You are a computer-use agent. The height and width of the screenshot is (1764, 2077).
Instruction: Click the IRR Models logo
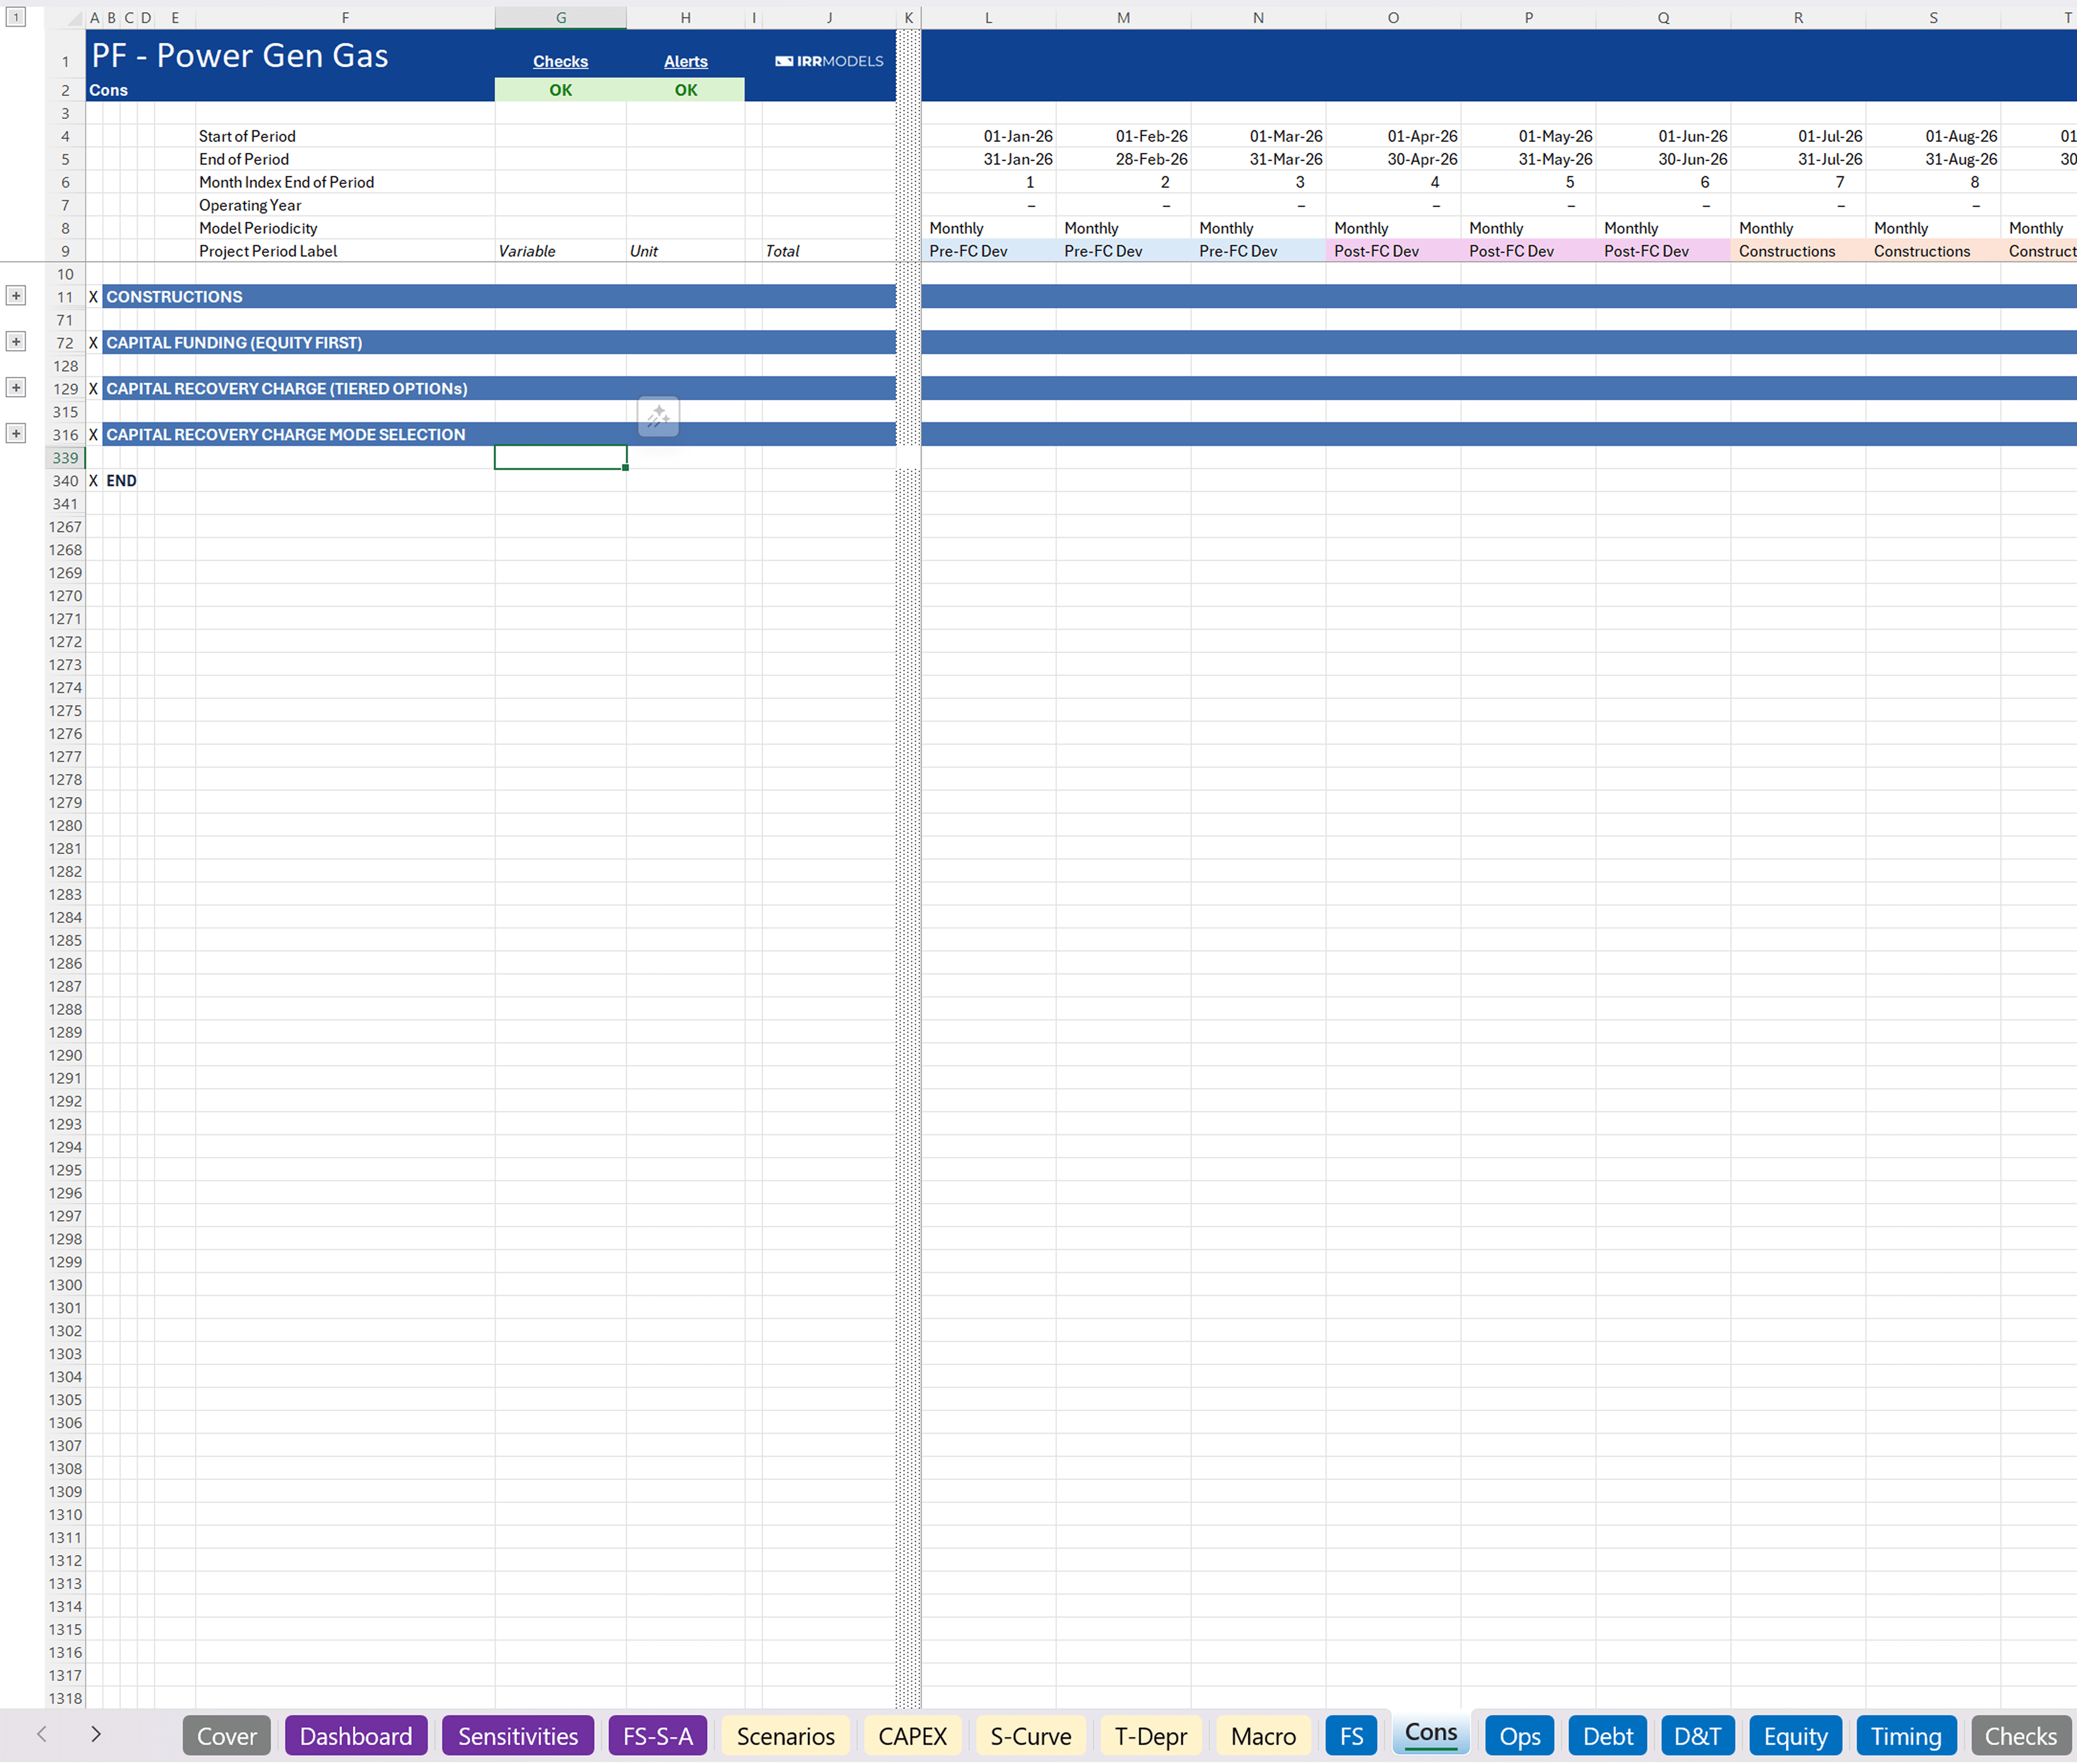pos(829,61)
